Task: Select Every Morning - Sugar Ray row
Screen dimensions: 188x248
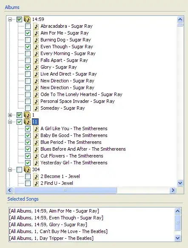Action: click(x=68, y=53)
